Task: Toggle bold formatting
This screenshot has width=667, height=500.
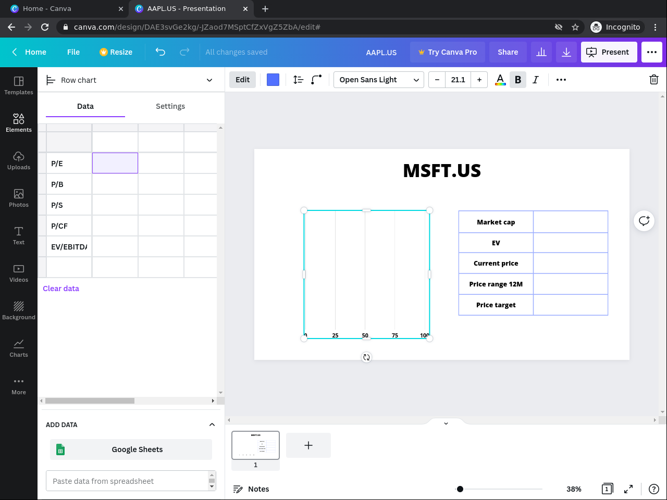Action: click(518, 80)
